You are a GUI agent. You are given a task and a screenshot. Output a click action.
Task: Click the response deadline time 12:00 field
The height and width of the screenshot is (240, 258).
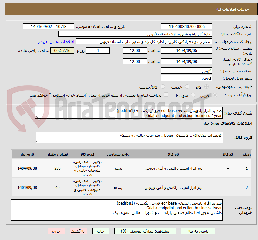click(135, 50)
